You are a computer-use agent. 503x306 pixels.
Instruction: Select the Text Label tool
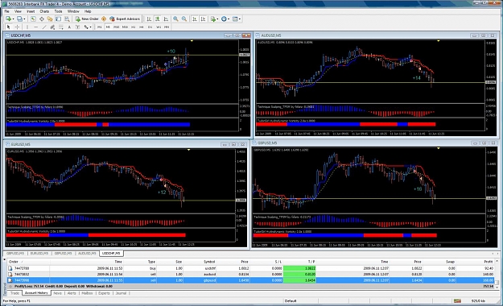click(77, 27)
